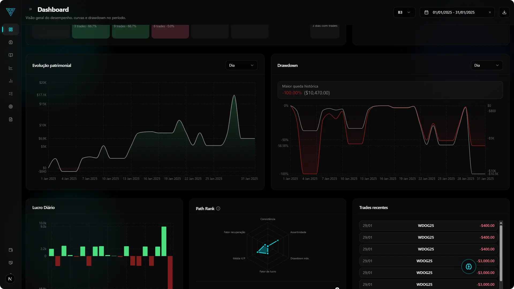Image resolution: width=514 pixels, height=289 pixels.
Task: Open the document report icon in sidebar
Action: coord(11,119)
